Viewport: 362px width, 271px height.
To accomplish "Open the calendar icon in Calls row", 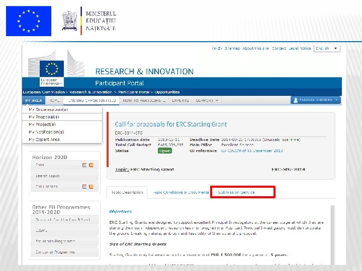I will click(x=84, y=165).
